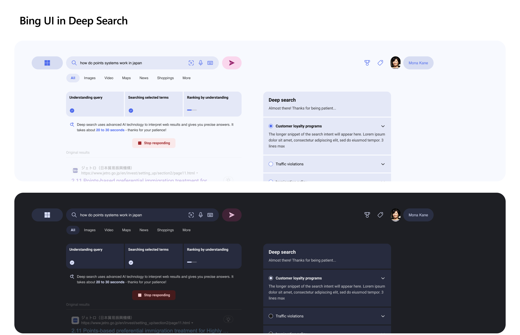Open the rewards trophy icon in light theme
Screen dimensions: 520x335
point(367,63)
